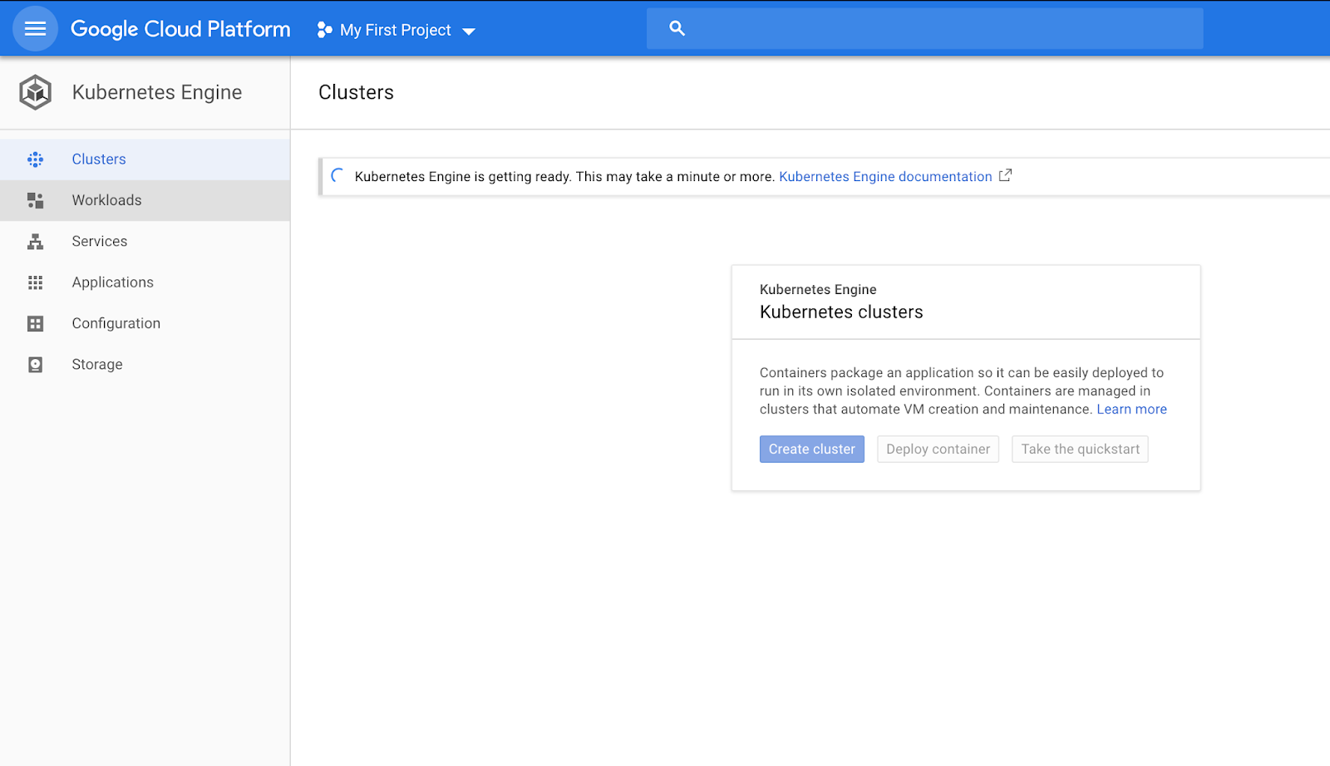This screenshot has width=1330, height=766.
Task: Select the My First Project selector
Action: [396, 30]
